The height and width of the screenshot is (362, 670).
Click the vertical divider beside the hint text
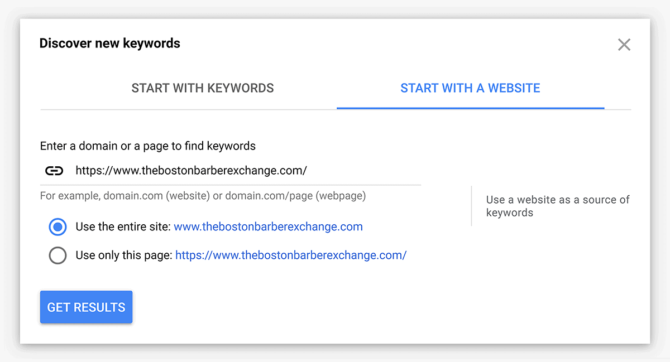[471, 206]
